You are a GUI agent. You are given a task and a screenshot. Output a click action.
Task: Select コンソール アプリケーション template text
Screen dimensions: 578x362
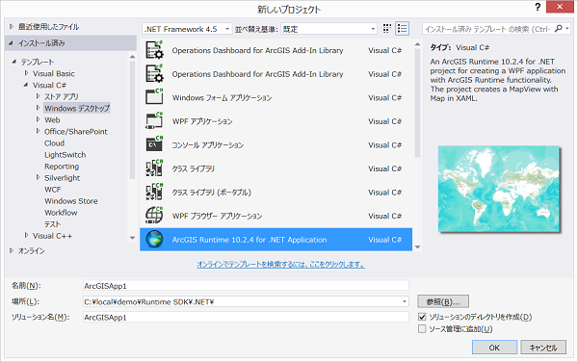[208, 145]
